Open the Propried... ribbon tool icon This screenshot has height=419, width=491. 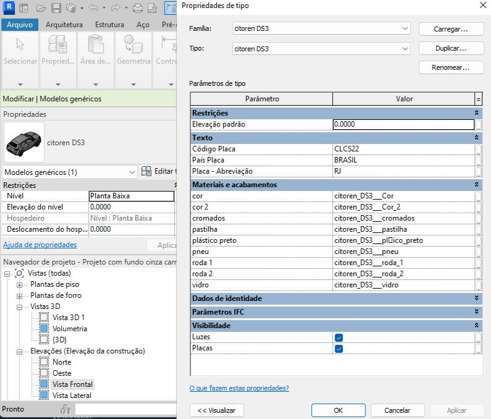tap(57, 44)
